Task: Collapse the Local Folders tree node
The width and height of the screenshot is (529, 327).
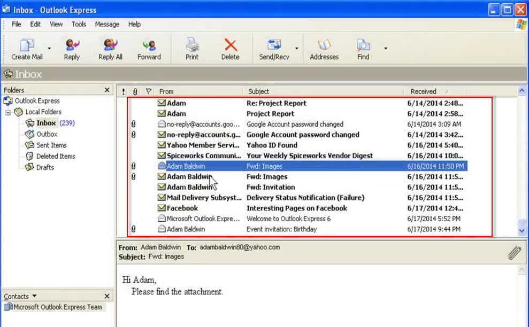Action: (x=8, y=112)
